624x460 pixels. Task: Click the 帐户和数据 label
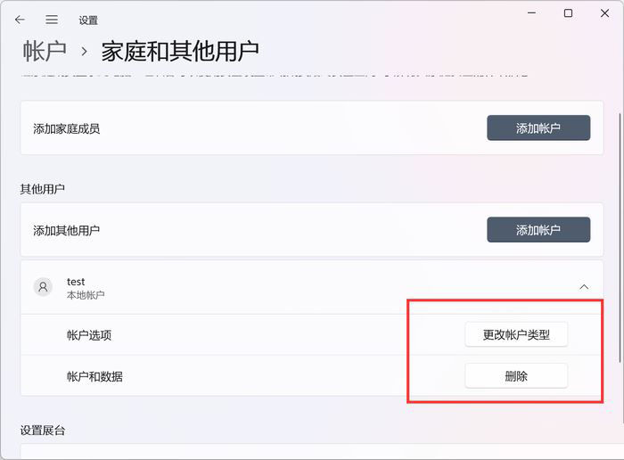[x=94, y=376]
